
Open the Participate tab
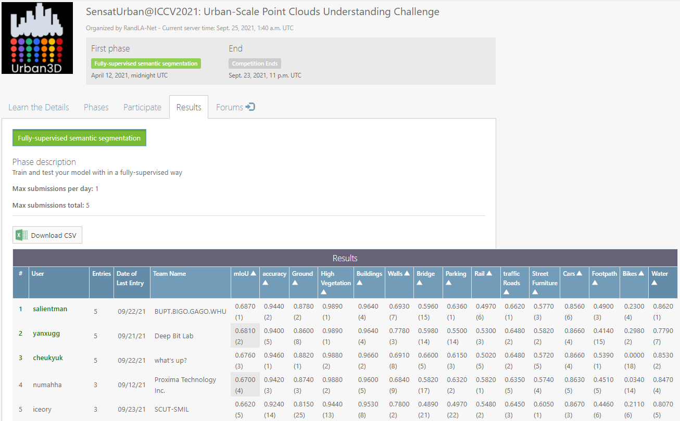pyautogui.click(x=142, y=107)
